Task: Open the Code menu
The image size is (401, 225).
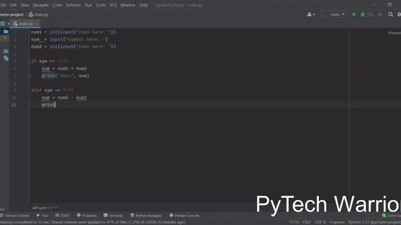Action: pos(57,5)
